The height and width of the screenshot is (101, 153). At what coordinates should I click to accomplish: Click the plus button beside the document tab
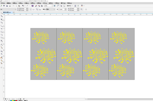(14, 12)
